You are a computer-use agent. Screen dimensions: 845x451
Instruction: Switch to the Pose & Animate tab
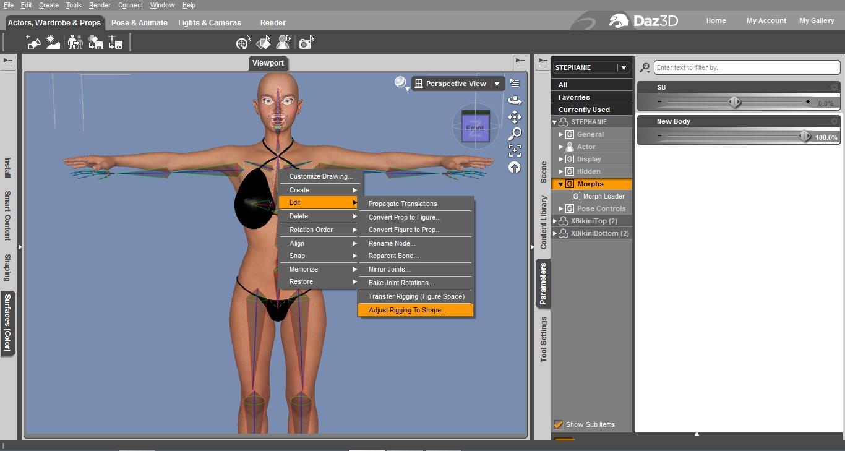click(x=139, y=23)
